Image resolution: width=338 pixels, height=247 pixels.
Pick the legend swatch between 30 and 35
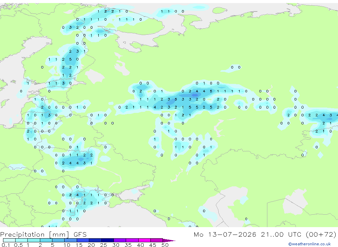120,240
